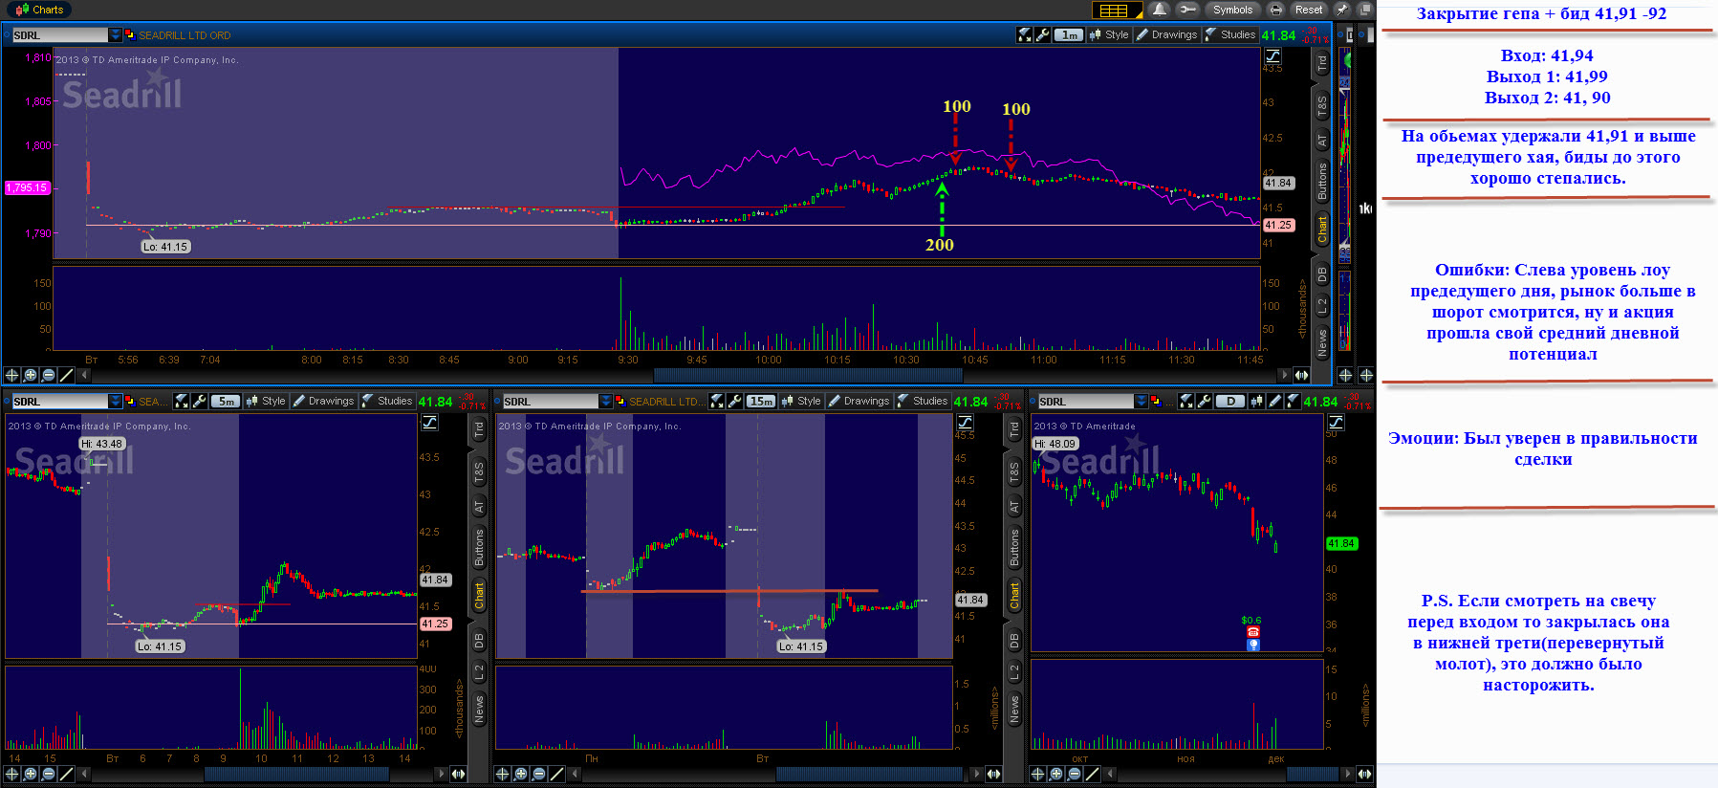Open Studies menu in the 15m chart
This screenshot has height=788, width=1718.
(x=923, y=402)
